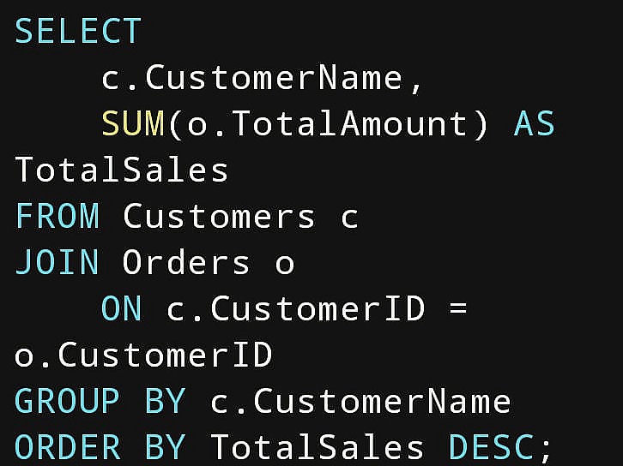Click the yellow SUM function
Image resolution: width=623 pixels, height=466 pixels.
(x=133, y=123)
